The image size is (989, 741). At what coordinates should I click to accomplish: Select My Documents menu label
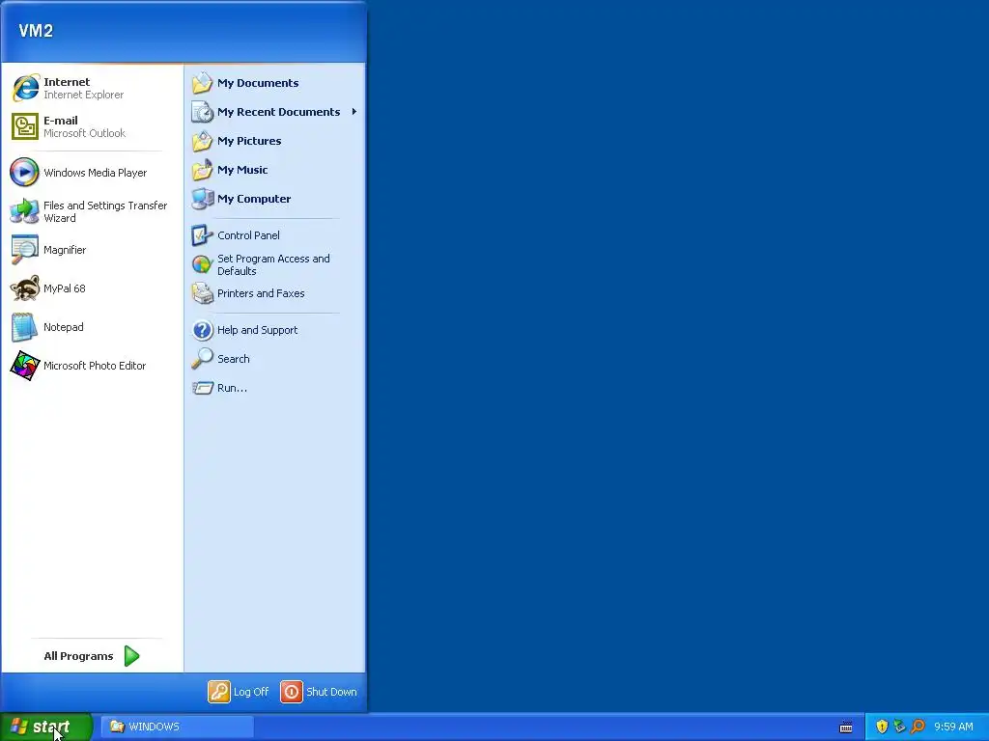click(258, 83)
